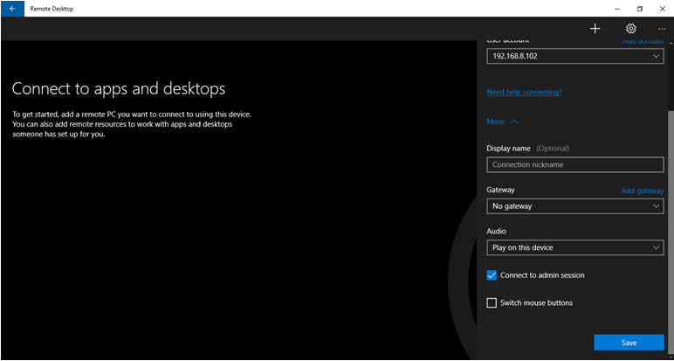Click the Save button

tap(629, 343)
